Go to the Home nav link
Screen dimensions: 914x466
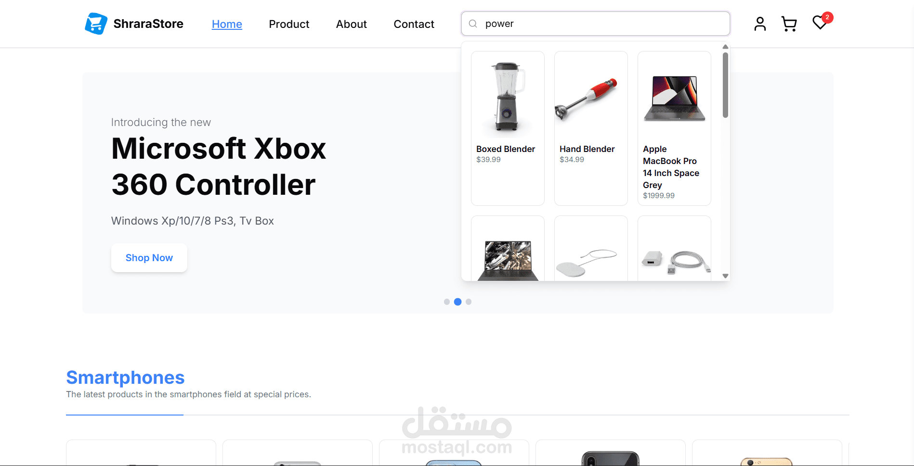pos(227,24)
